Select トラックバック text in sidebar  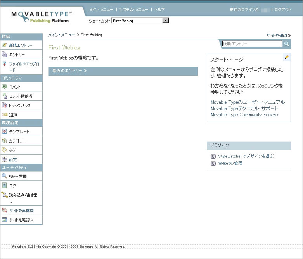point(19,105)
